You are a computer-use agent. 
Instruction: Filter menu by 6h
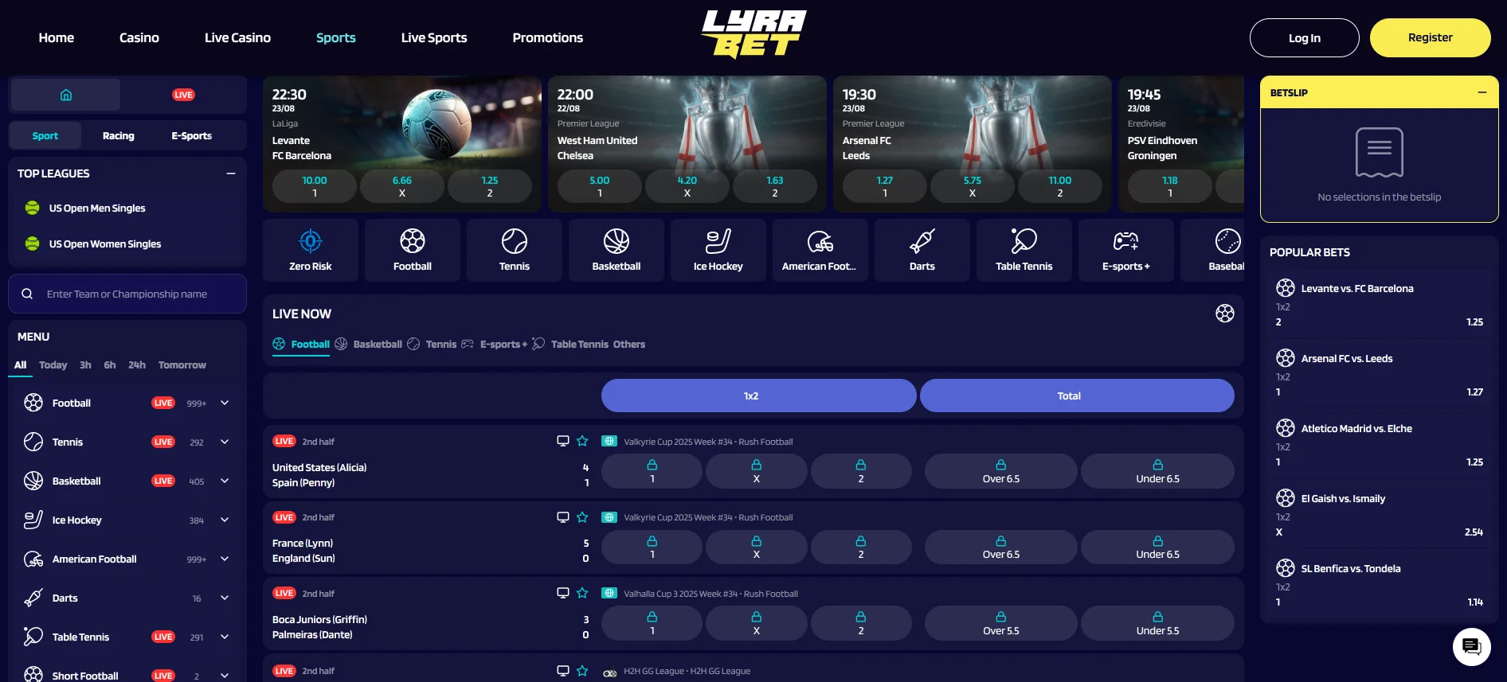[110, 364]
